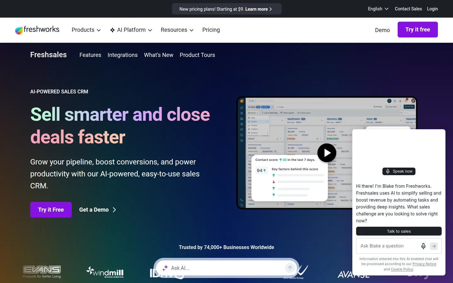Screen dimensions: 453x283
Task: Click the Try it free header button
Action: (x=418, y=30)
